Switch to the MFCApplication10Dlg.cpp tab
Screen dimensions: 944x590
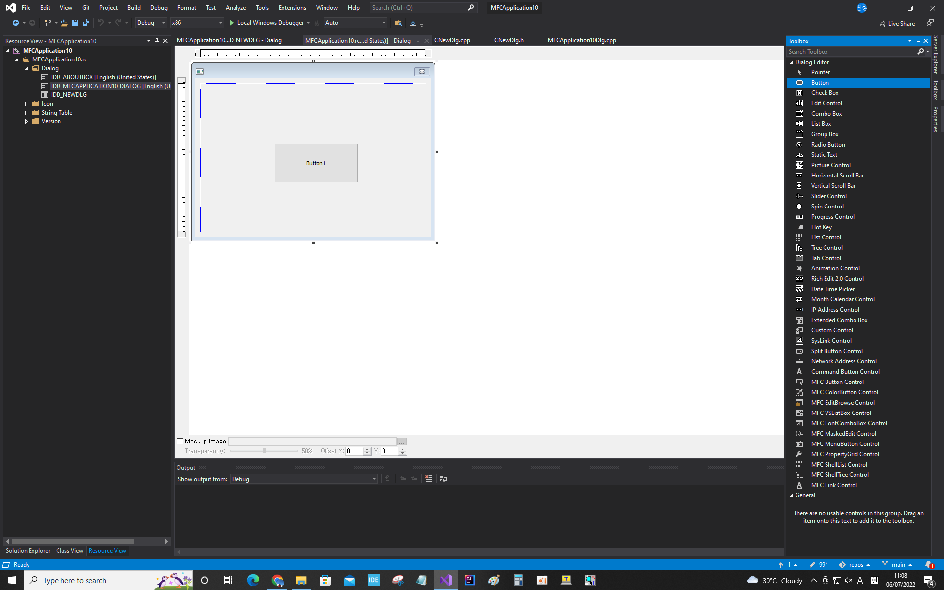(x=582, y=40)
